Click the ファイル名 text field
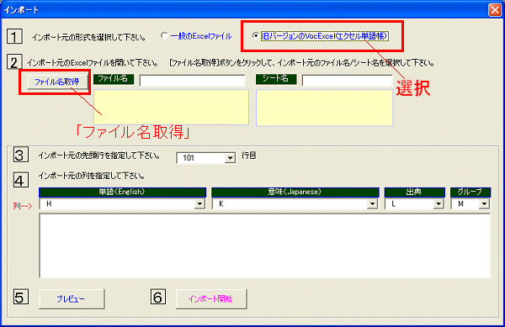 tap(192, 81)
